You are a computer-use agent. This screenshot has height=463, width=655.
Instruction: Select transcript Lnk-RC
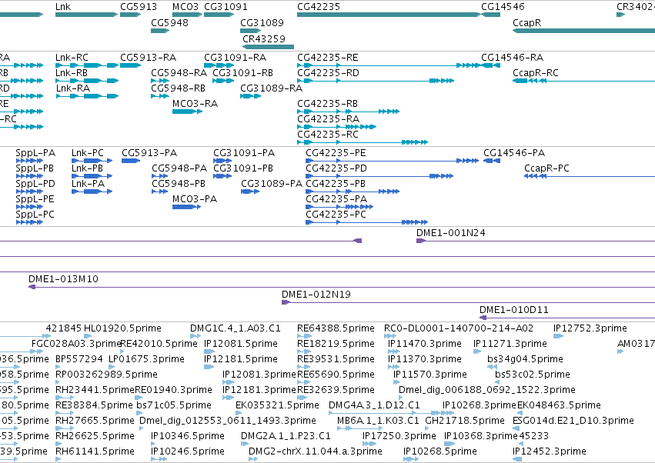click(x=72, y=58)
